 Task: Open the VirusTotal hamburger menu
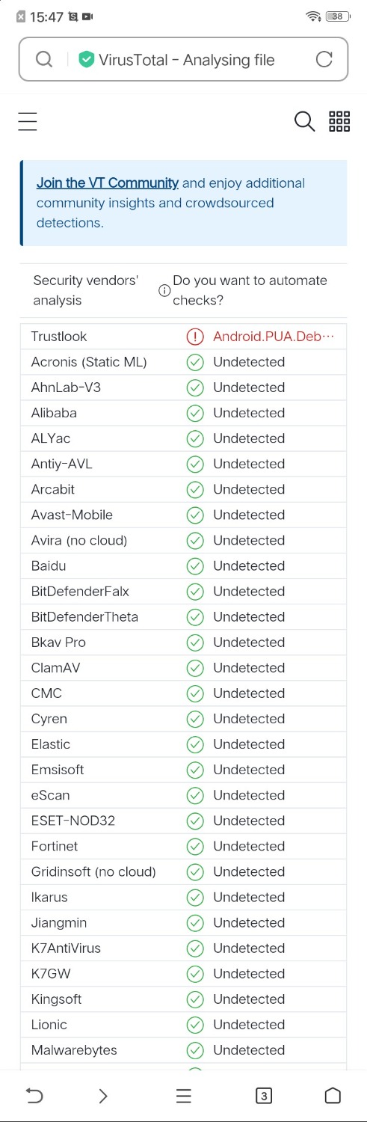[x=28, y=121]
